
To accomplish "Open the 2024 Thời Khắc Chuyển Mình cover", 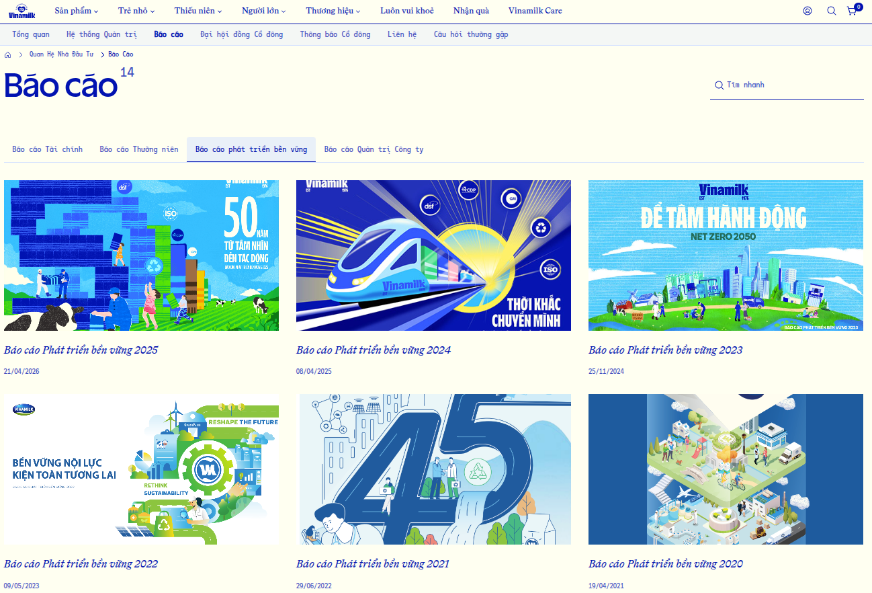I will point(433,255).
